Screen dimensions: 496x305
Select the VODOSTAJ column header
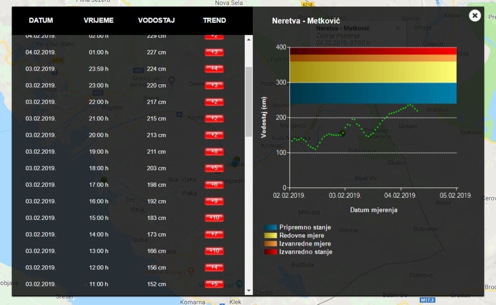156,20
